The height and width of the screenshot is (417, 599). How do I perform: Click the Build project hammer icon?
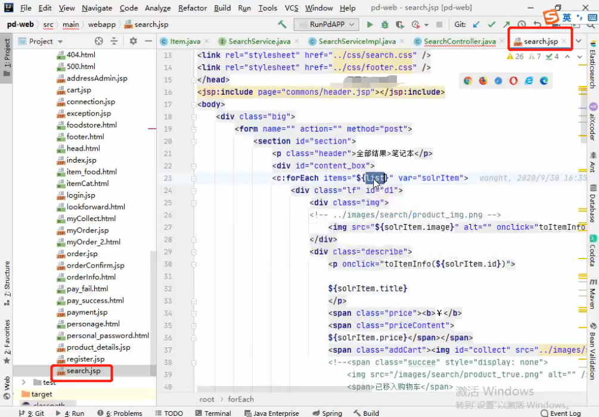pos(282,24)
